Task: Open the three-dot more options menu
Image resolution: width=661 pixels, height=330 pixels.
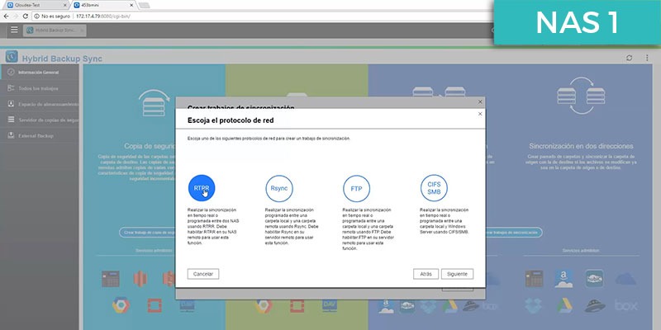Action: pyautogui.click(x=647, y=58)
